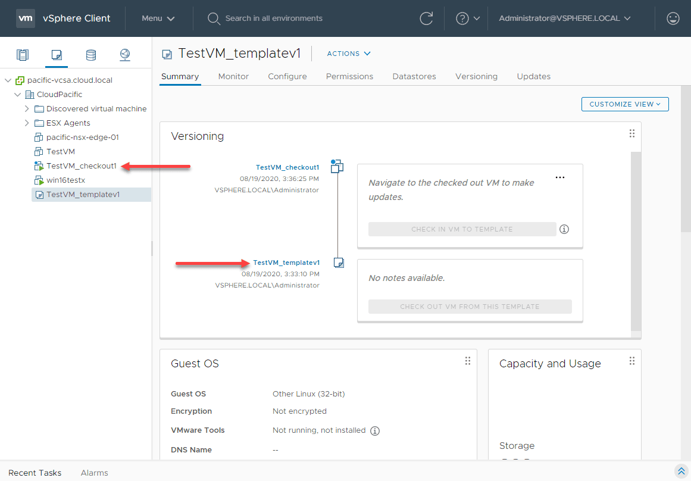Open the Administrator@VSPHERE.LOCAL account menu
The height and width of the screenshot is (481, 691).
(x=564, y=18)
